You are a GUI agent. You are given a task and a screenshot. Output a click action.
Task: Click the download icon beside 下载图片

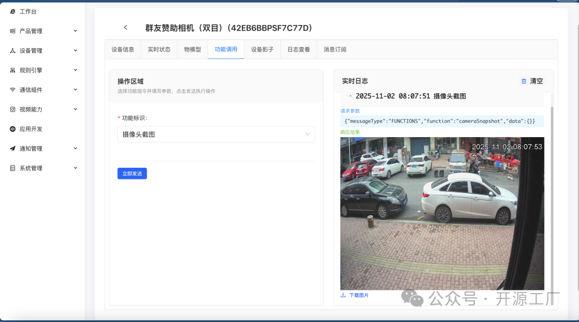[343, 295]
